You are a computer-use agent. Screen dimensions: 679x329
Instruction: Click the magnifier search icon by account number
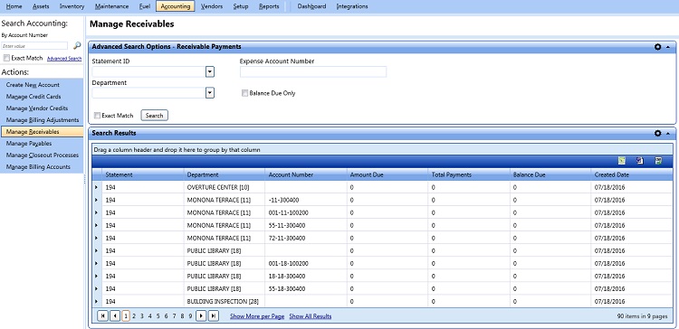[x=77, y=45]
